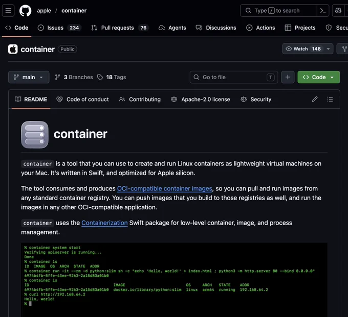Open the Copilot icon button
348x317 pixels.
[338, 10]
